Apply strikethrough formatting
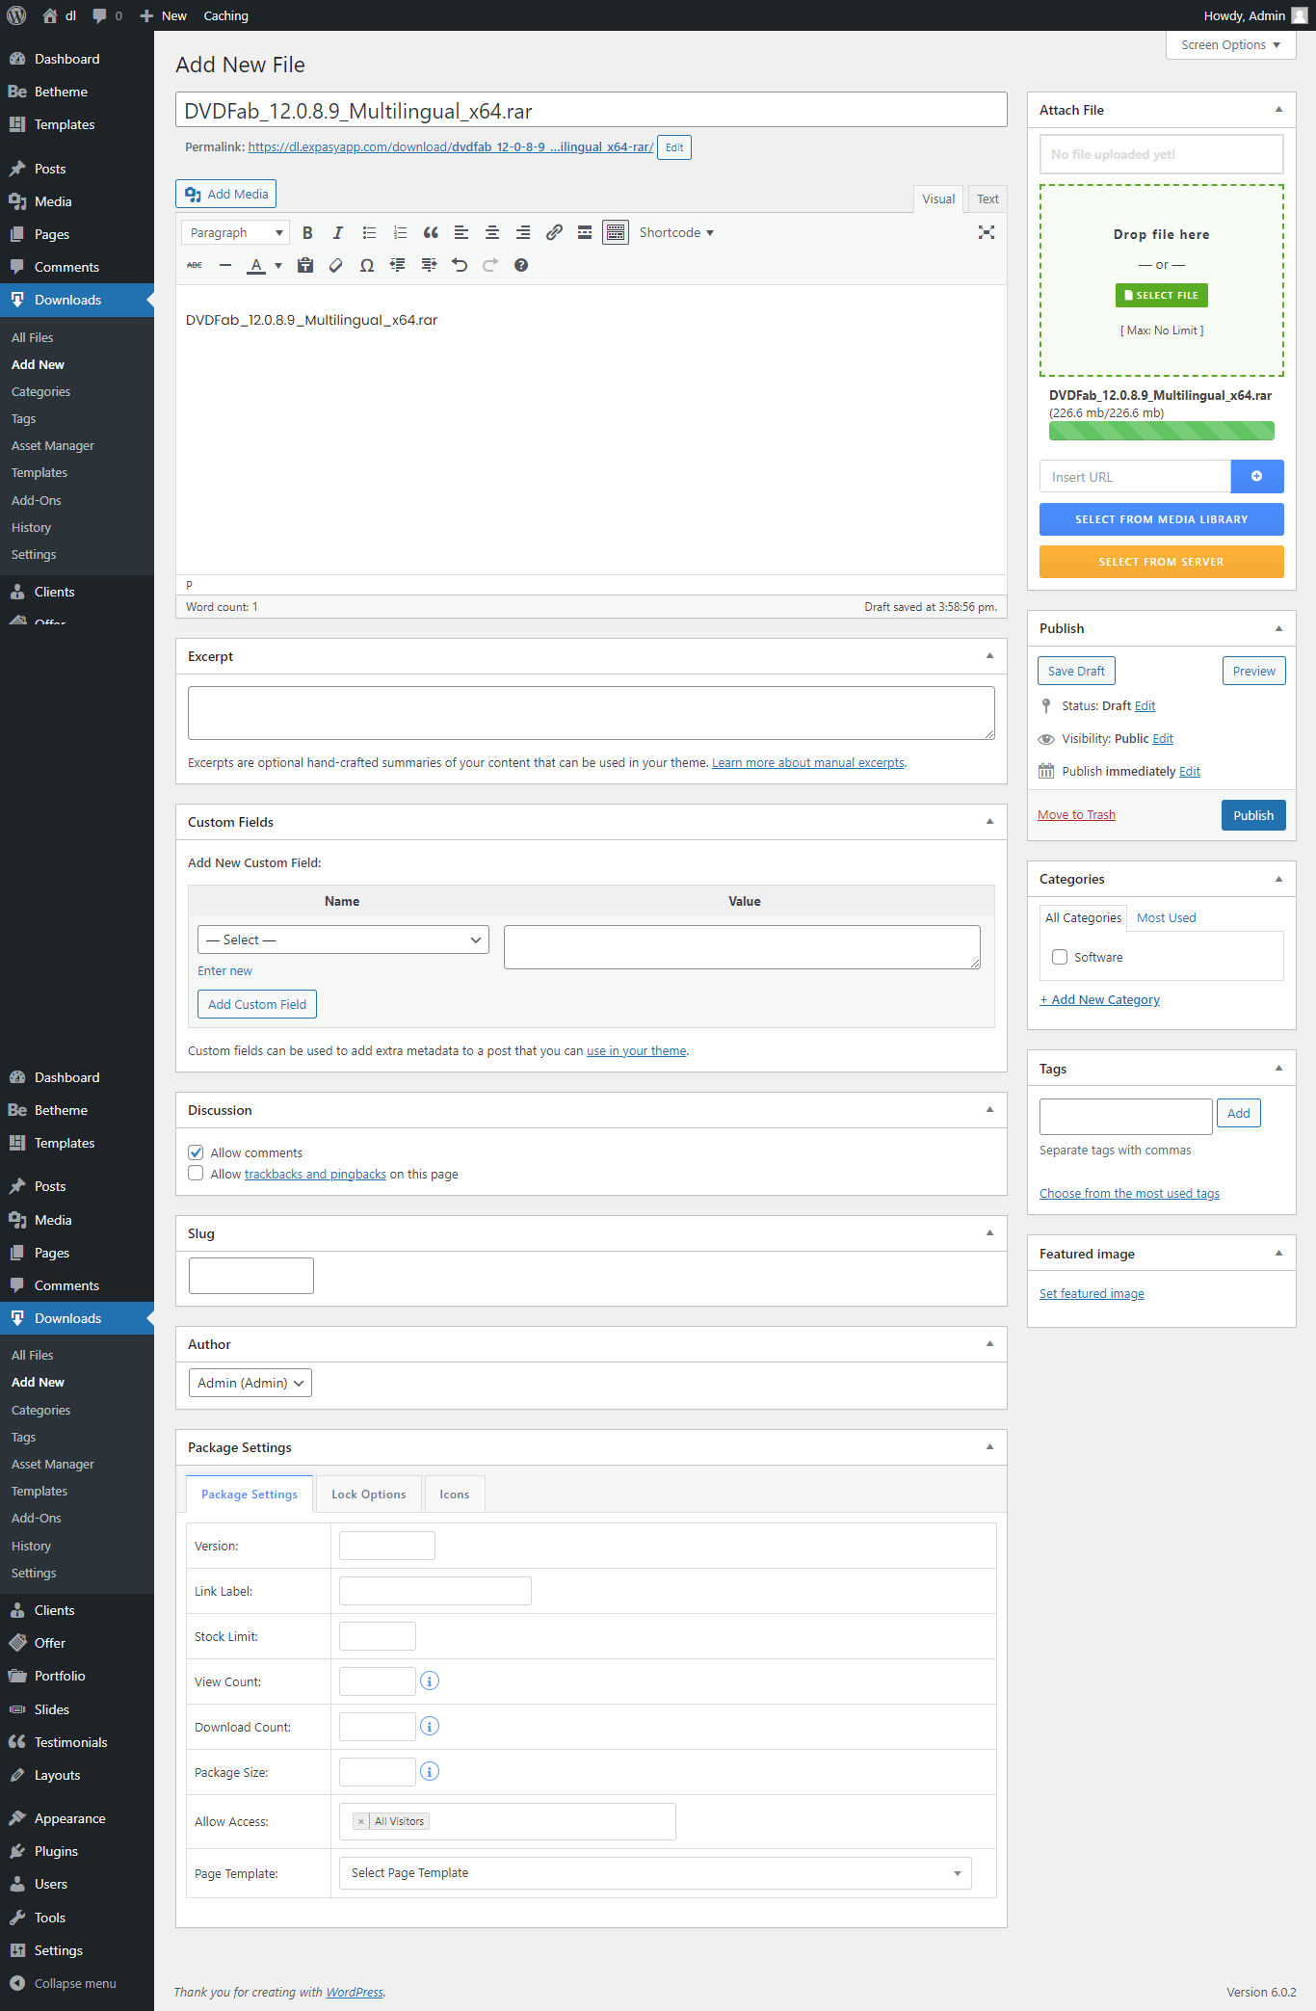1316x2011 pixels. click(x=195, y=265)
